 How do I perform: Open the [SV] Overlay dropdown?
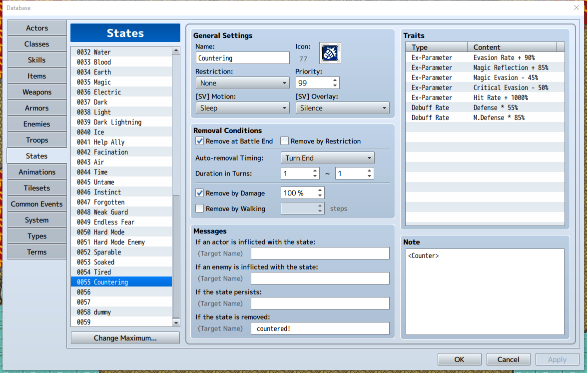click(342, 108)
